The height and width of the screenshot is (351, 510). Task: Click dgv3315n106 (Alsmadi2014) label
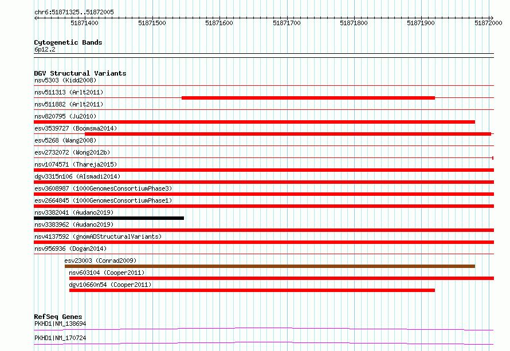[x=77, y=176]
